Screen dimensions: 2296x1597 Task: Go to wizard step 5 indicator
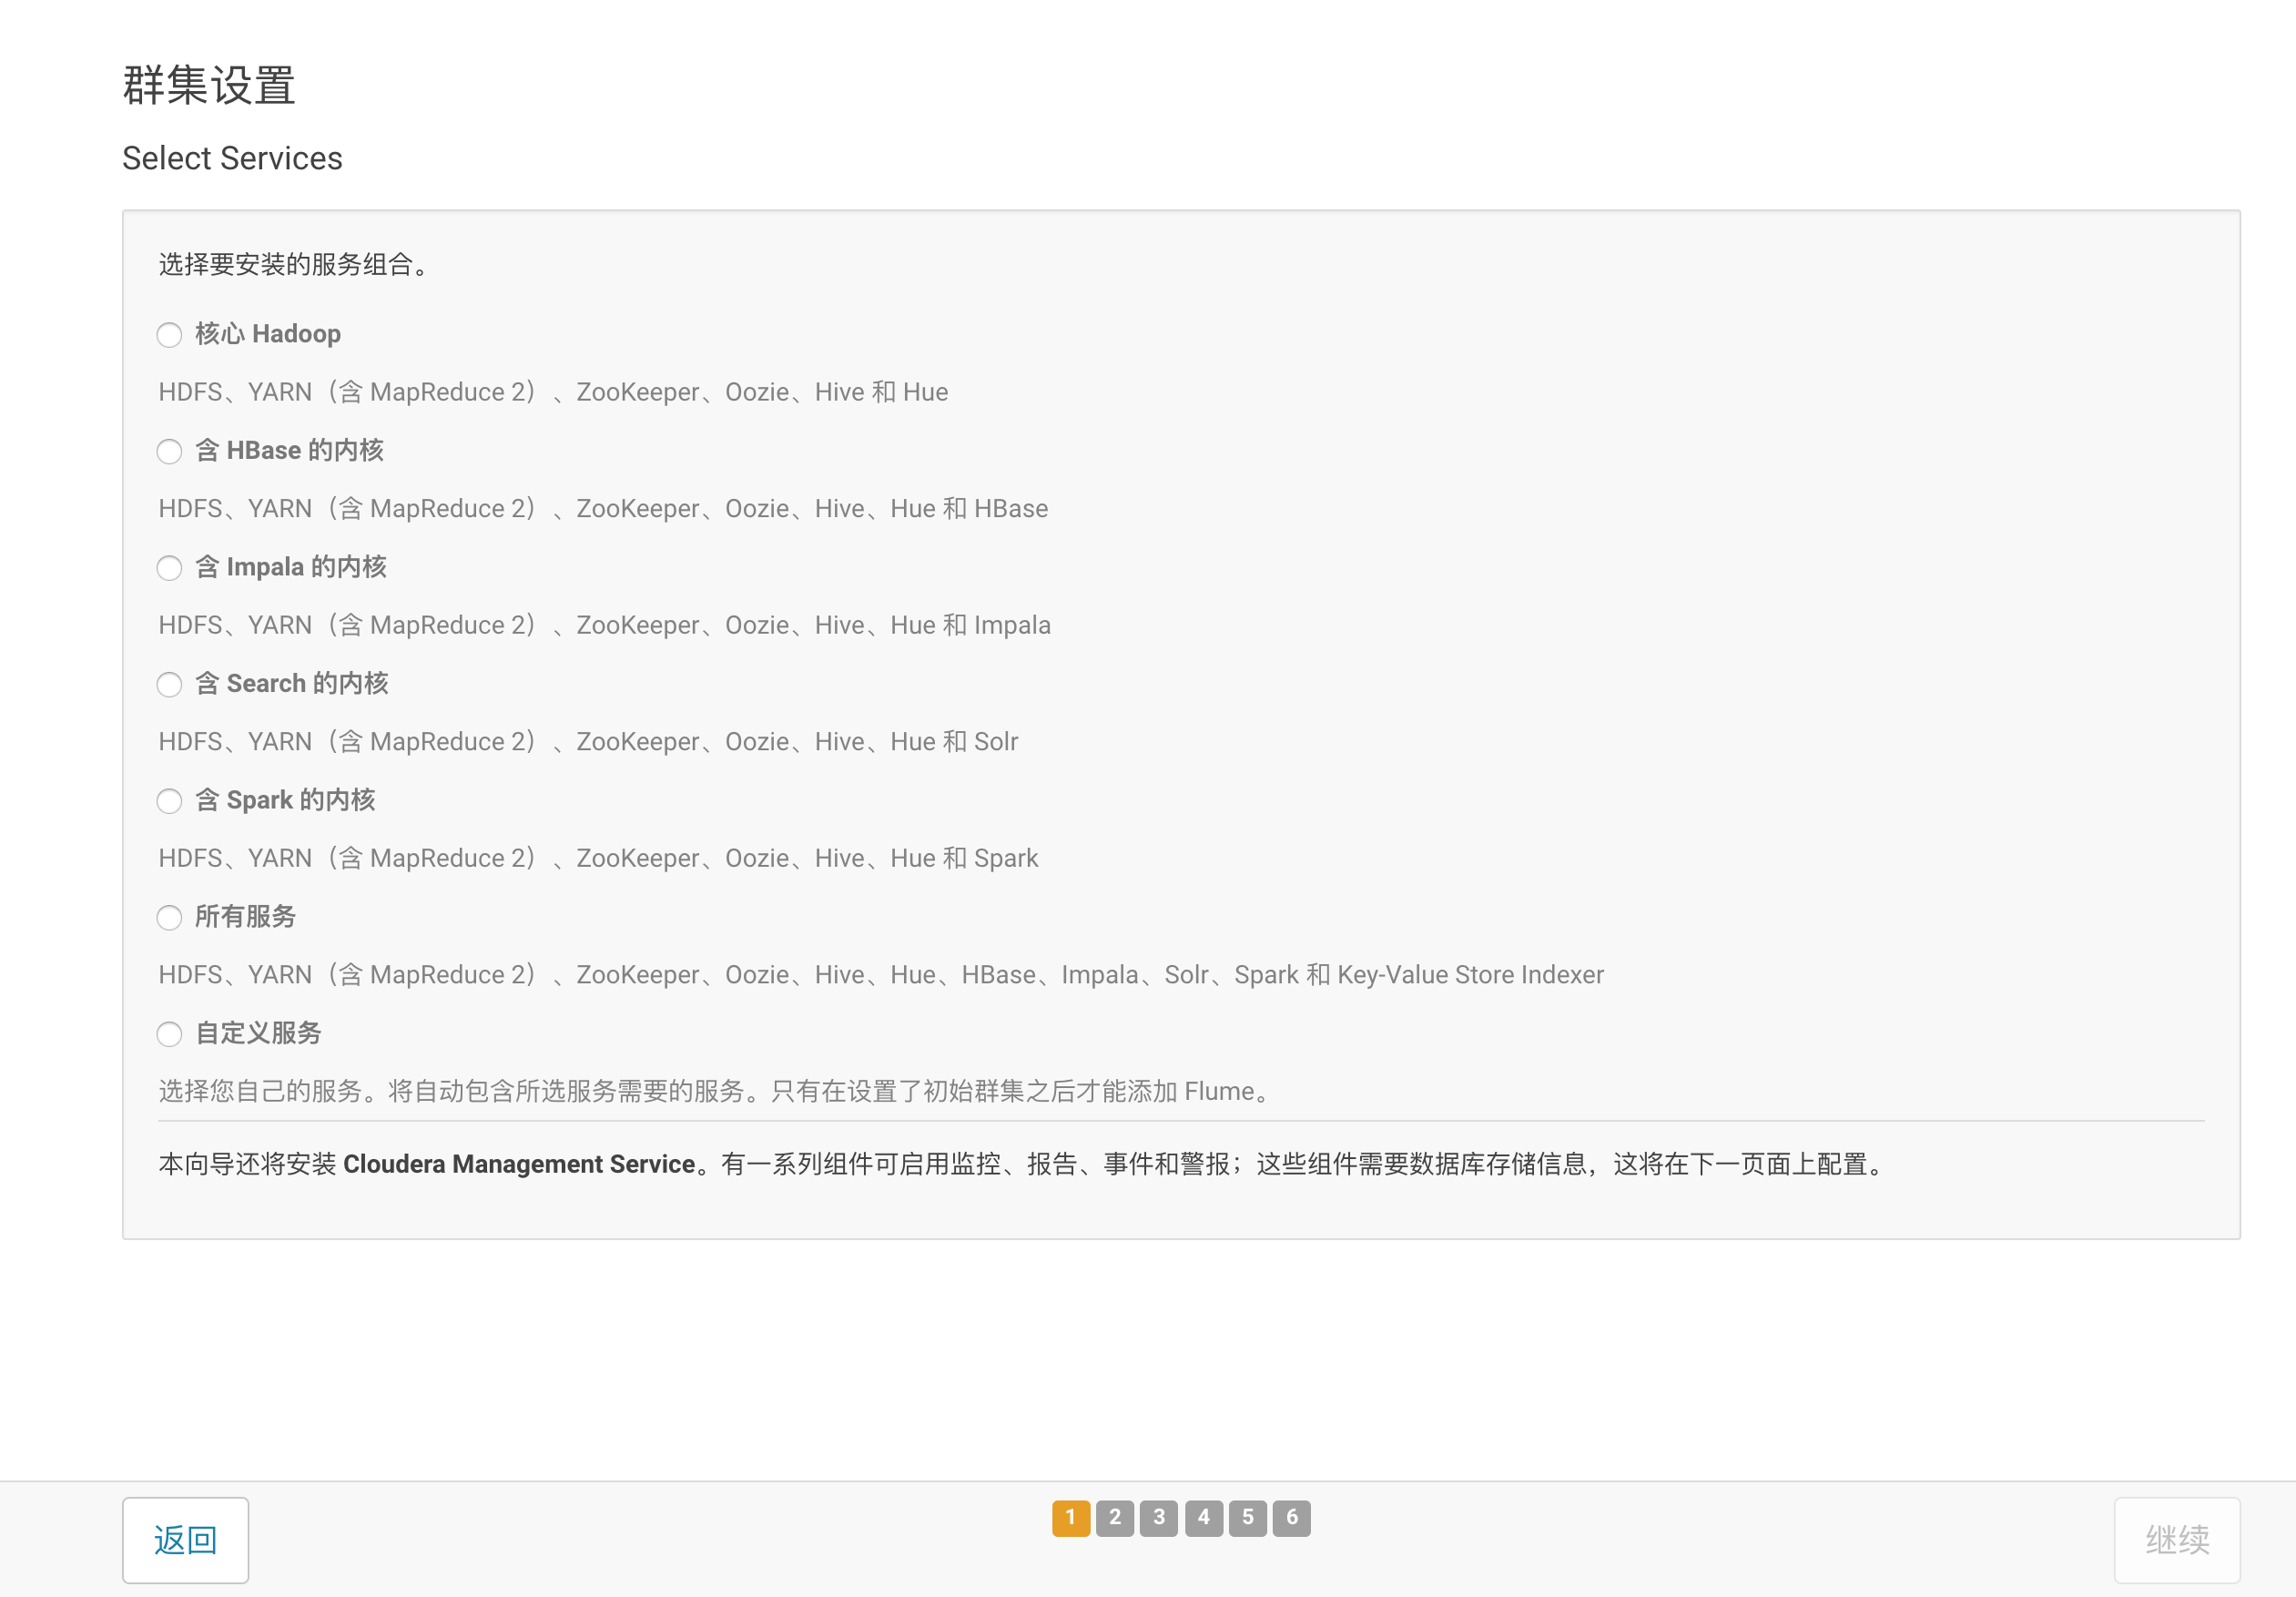tap(1248, 1518)
